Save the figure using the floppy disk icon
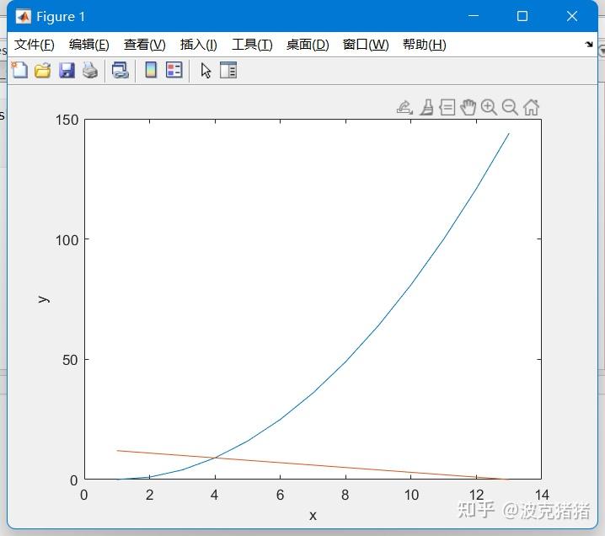 pos(67,71)
